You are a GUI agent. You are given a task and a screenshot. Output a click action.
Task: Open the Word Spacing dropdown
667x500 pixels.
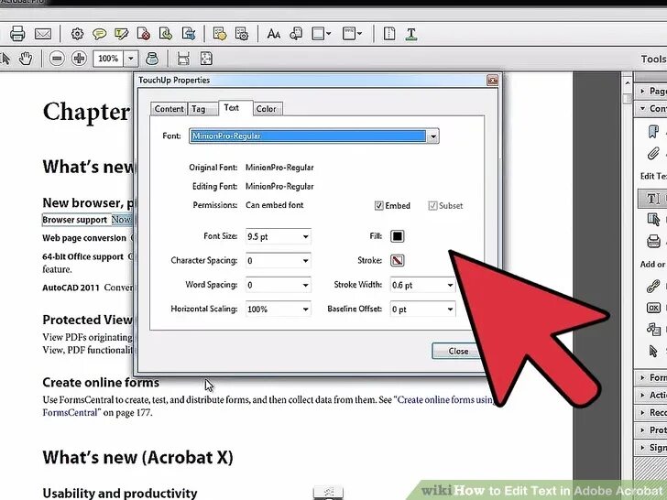point(305,285)
